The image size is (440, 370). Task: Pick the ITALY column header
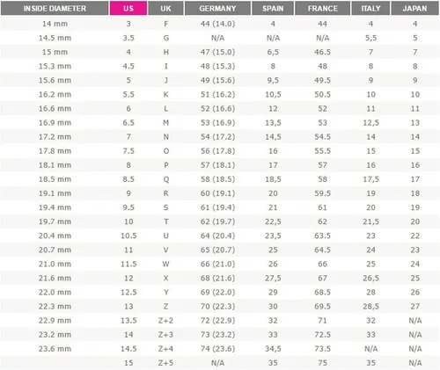coord(370,8)
